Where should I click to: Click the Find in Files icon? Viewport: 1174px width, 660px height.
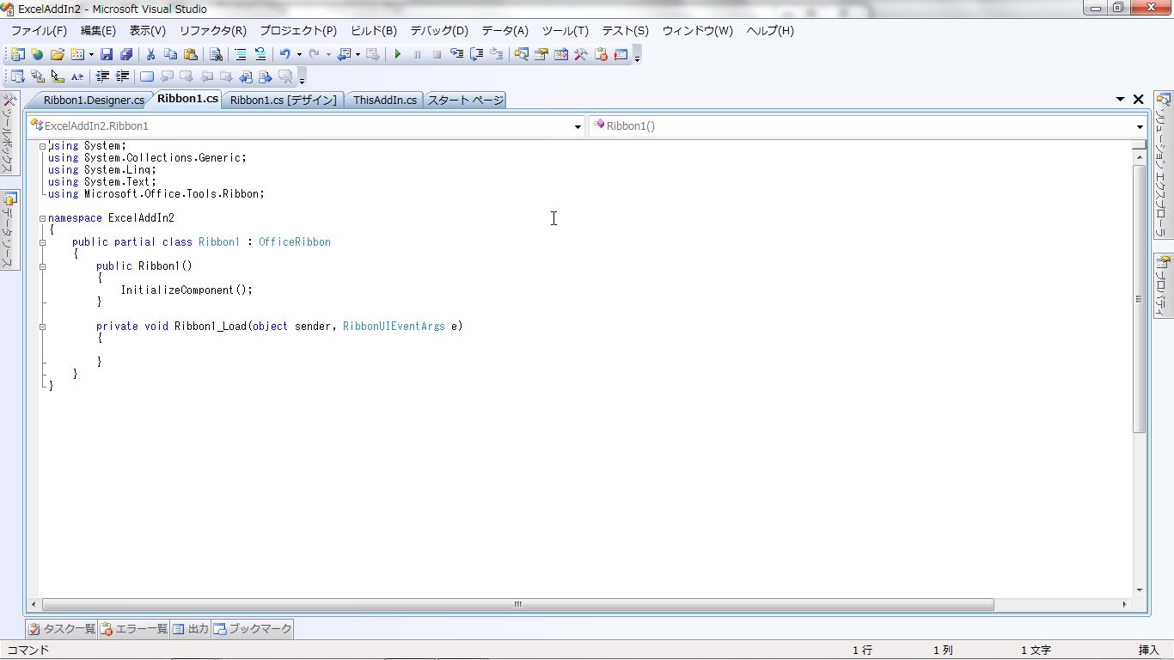pyautogui.click(x=216, y=54)
